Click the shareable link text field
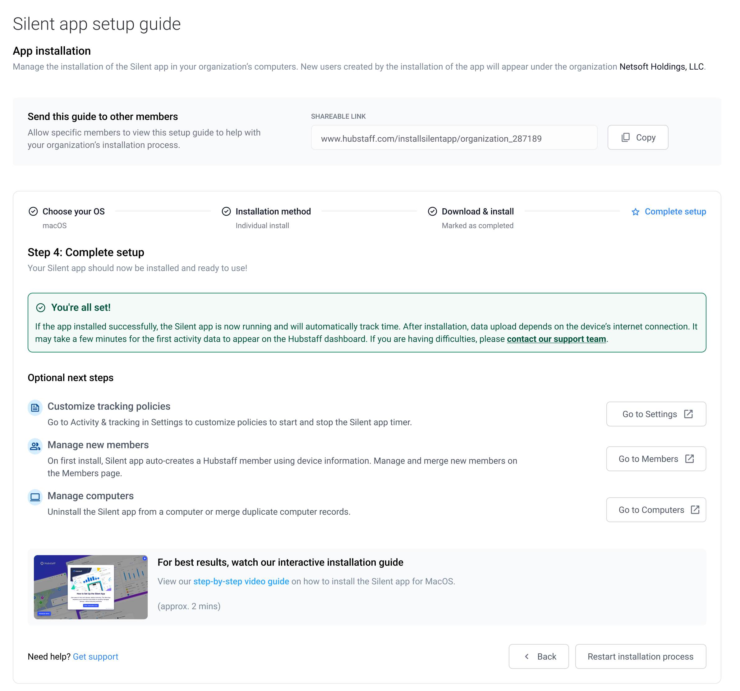 click(454, 137)
